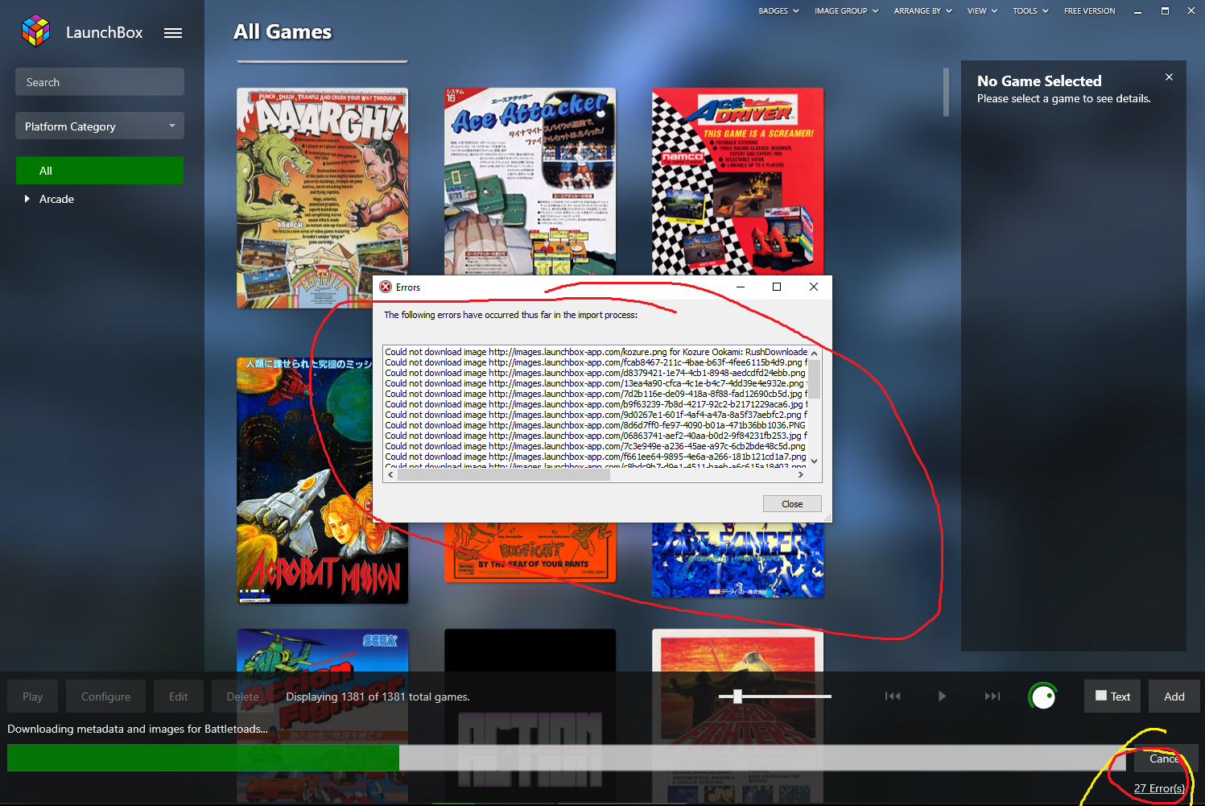Viewport: 1205px width, 806px height.
Task: Click the Search input field
Action: [x=100, y=82]
